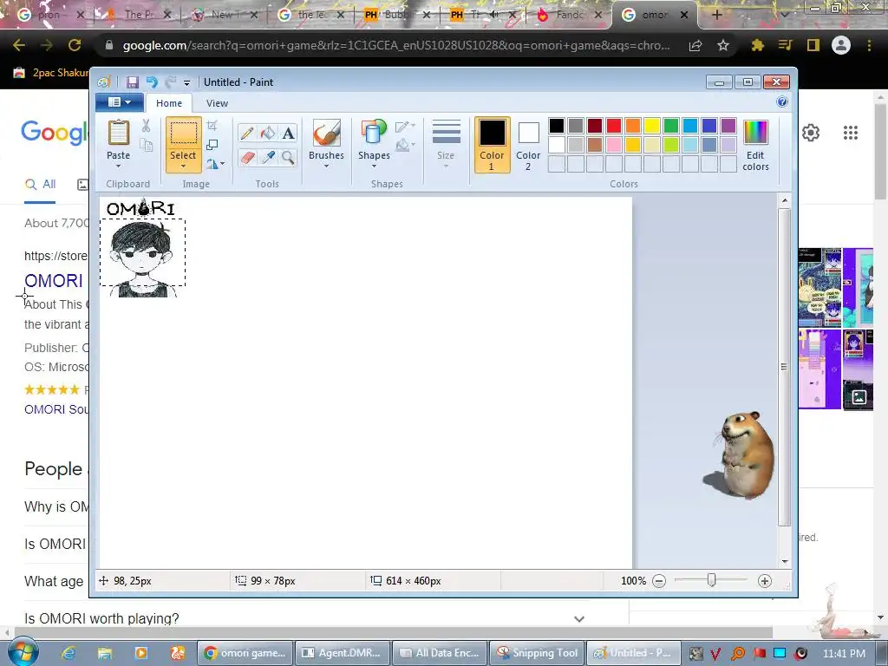Open the Rotate or flip dropdown

coord(215,164)
